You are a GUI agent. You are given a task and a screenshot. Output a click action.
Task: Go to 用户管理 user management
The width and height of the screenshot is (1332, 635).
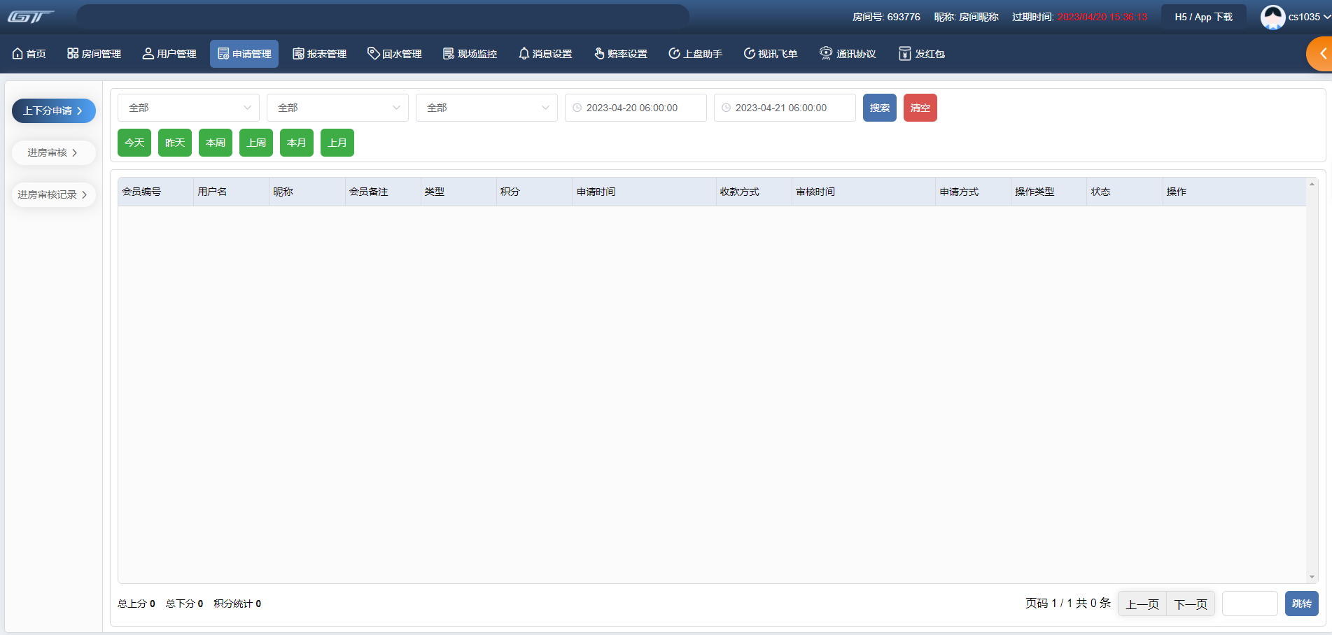169,54
